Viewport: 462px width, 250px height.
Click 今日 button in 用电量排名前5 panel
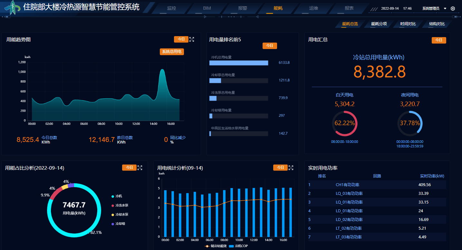coord(270,46)
